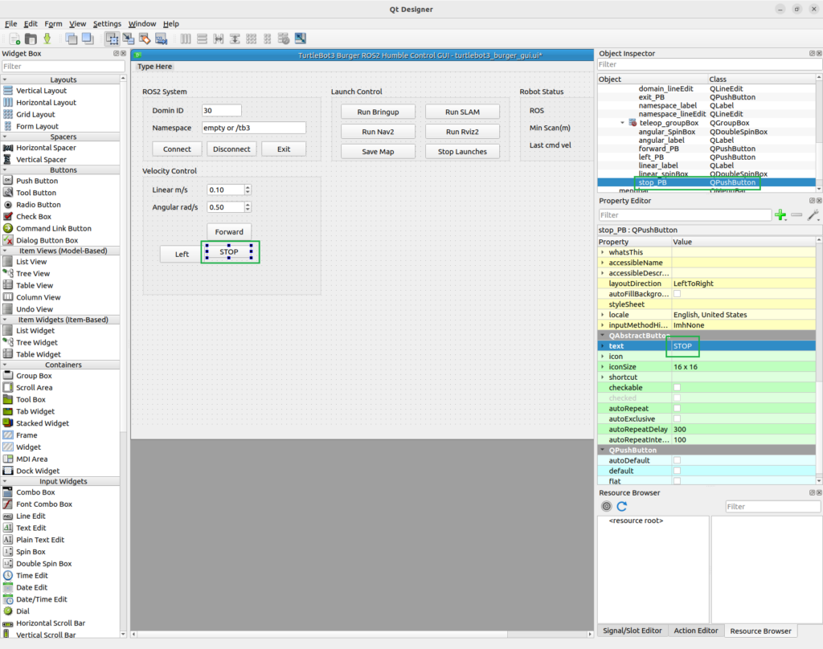Switch to the Signal/Slot Editor tab
Image resolution: width=823 pixels, height=649 pixels.
click(x=632, y=631)
